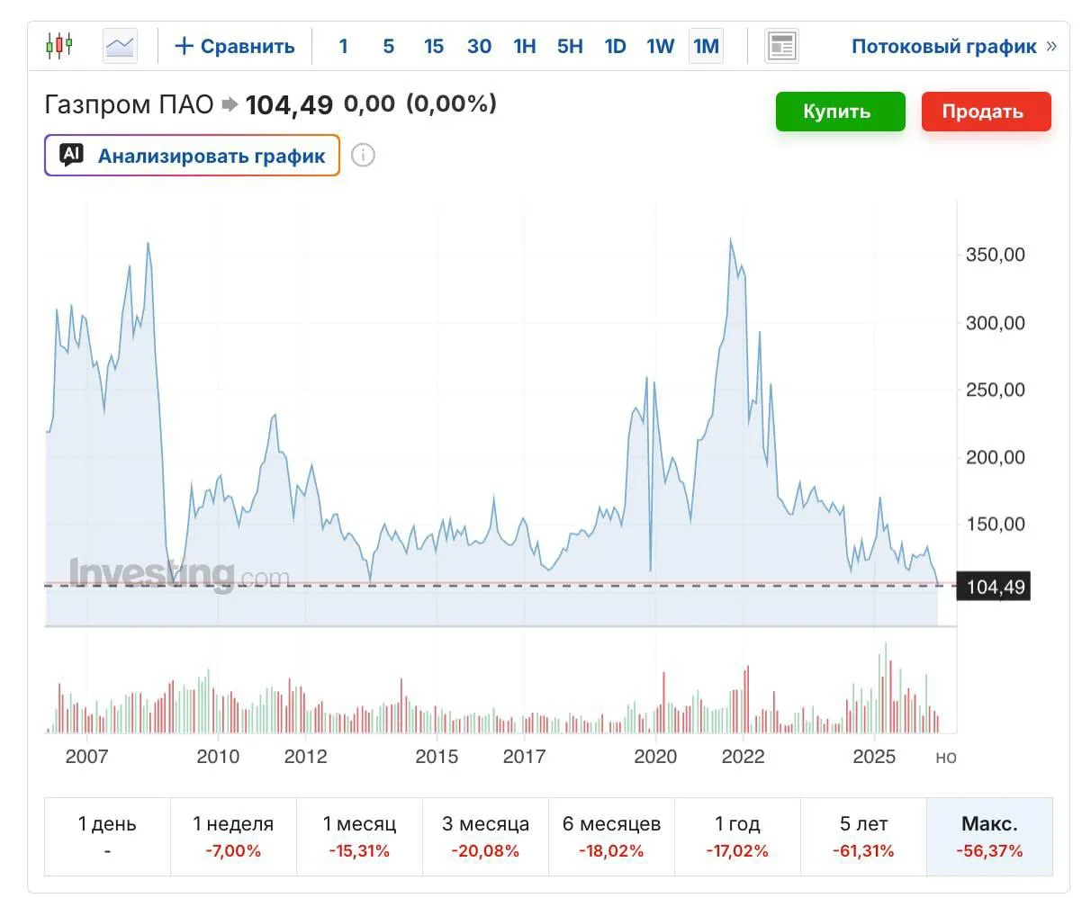1091x898 pixels.
Task: Click the 2007 time axis label
Action: [86, 756]
